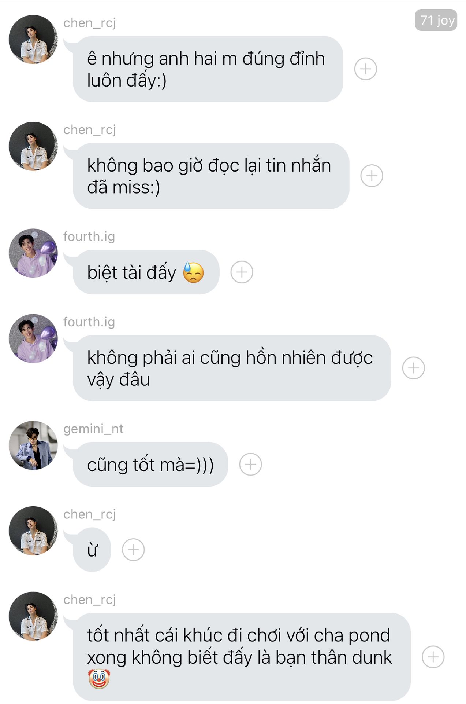The image size is (466, 704).
Task: Add reaction to "tốt nhất cái khúc" message
Action: (x=433, y=657)
